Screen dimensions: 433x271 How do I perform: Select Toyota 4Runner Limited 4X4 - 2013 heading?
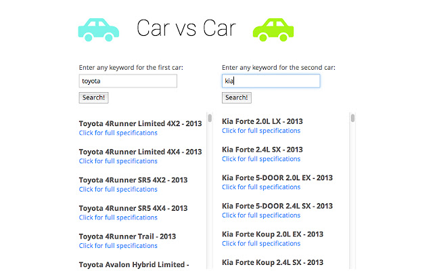point(140,152)
